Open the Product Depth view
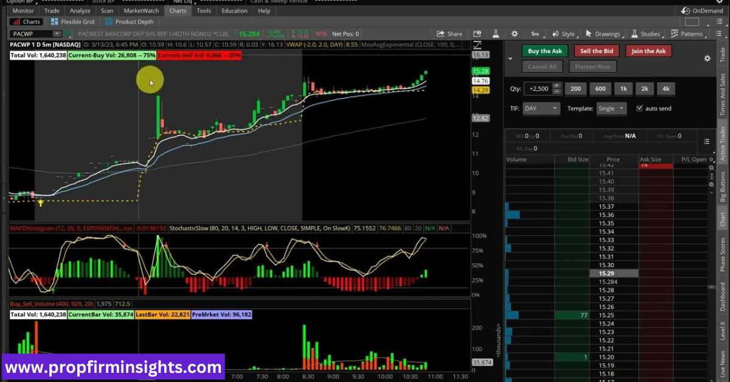 coord(129,22)
